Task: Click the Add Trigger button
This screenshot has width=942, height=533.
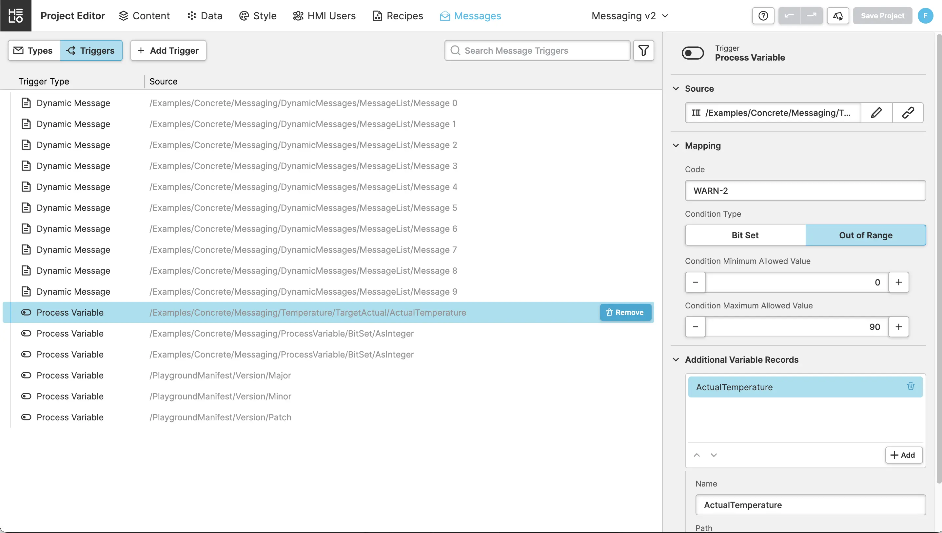Action: click(168, 50)
